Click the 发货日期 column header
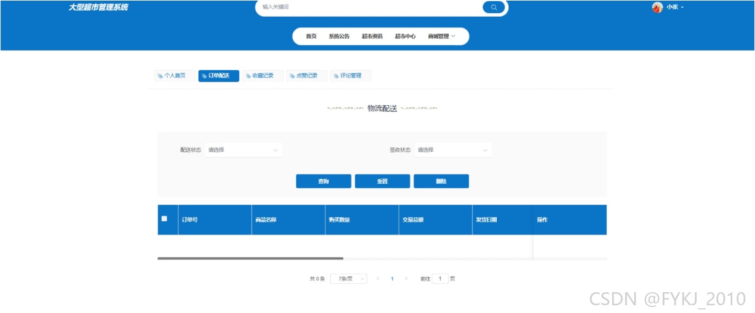Screen dimensions: 755x313 503,220
